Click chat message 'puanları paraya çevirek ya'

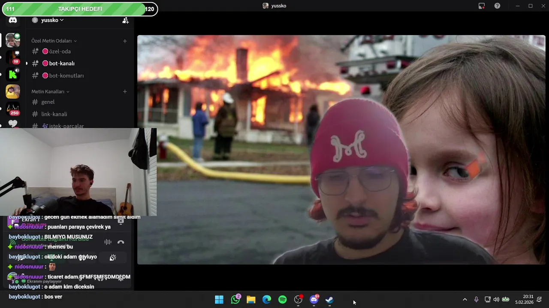click(x=79, y=227)
